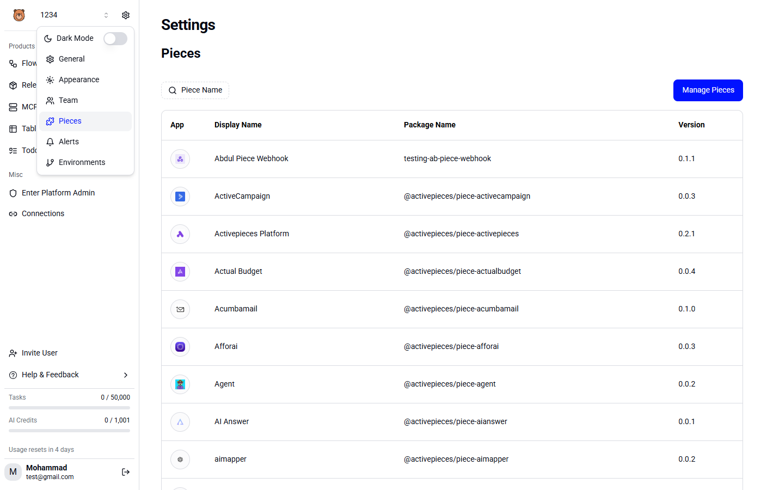This screenshot has height=490, width=773.
Task: Select Appearance in settings menu
Action: [79, 79]
